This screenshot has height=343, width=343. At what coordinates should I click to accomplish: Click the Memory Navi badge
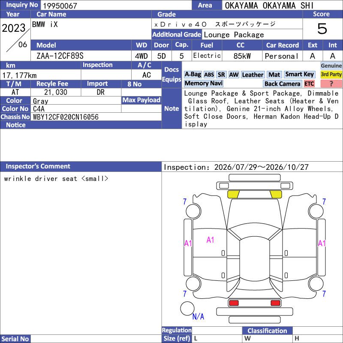pyautogui.click(x=203, y=84)
